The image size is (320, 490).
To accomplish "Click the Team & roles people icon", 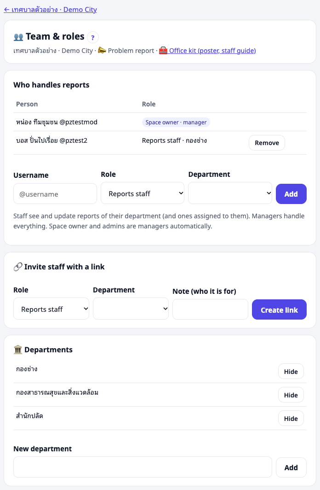I will [18, 37].
